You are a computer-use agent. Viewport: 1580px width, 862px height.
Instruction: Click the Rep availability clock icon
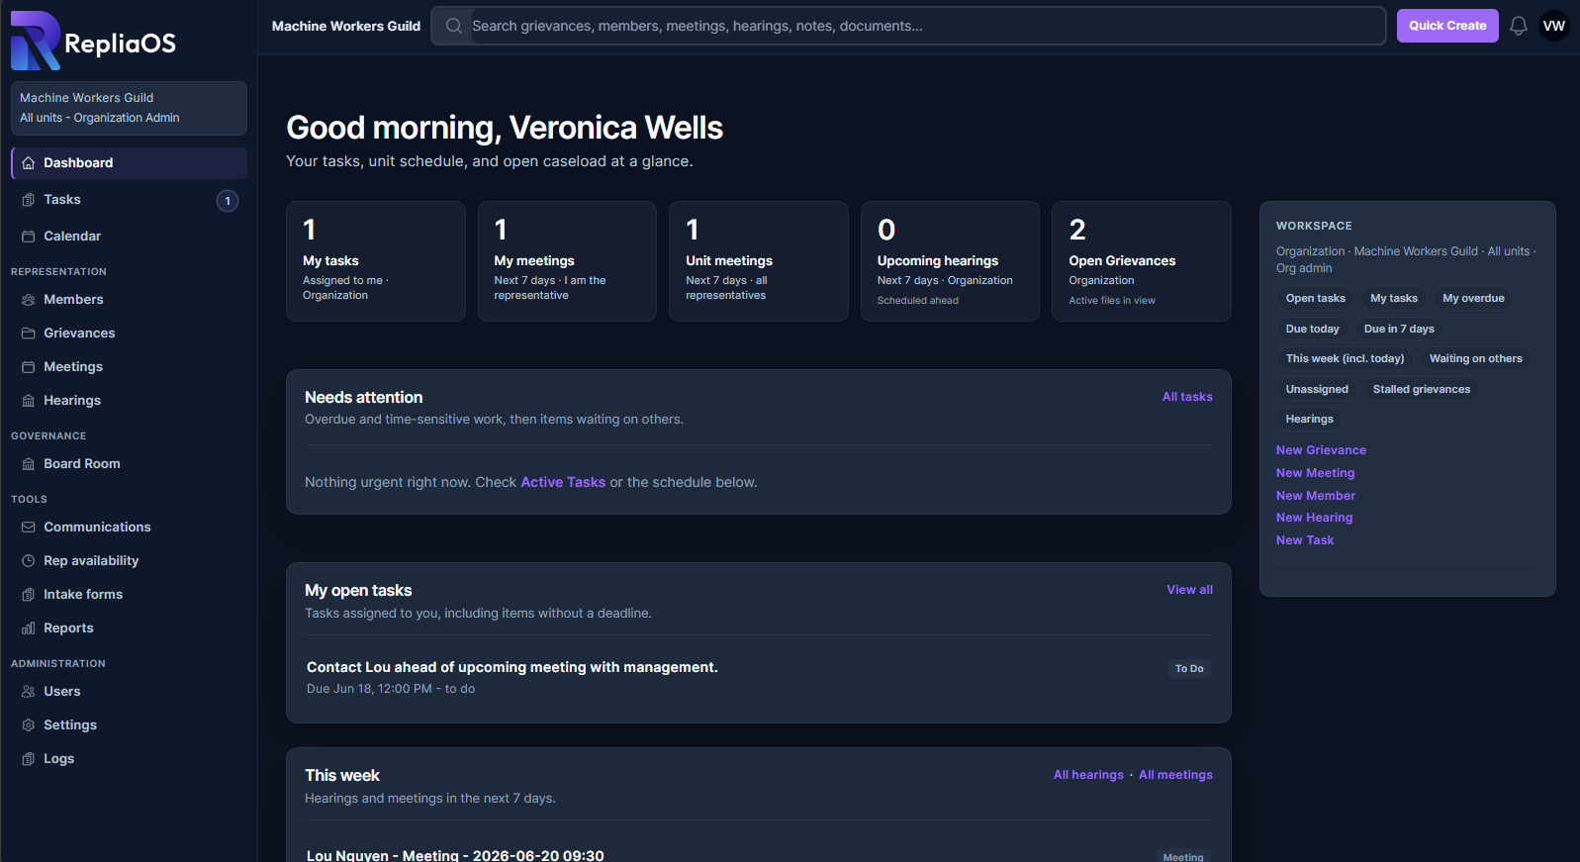click(x=29, y=561)
